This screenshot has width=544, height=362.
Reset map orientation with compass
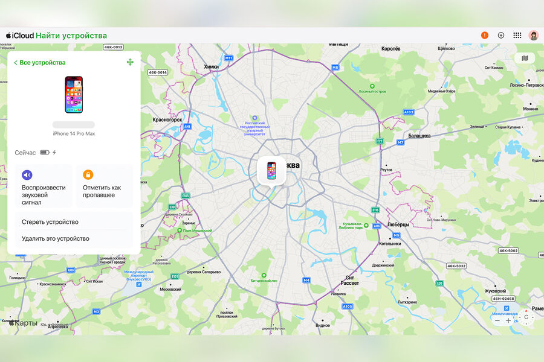tap(526, 317)
